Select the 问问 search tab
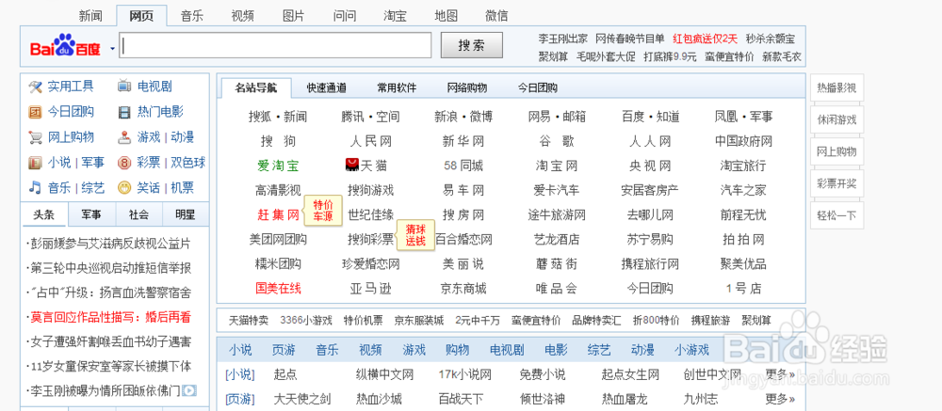Image resolution: width=942 pixels, height=411 pixels. [344, 16]
